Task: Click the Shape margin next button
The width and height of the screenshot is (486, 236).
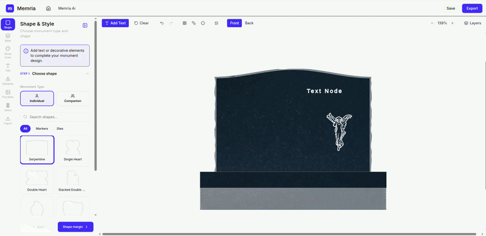Action: tap(75, 227)
